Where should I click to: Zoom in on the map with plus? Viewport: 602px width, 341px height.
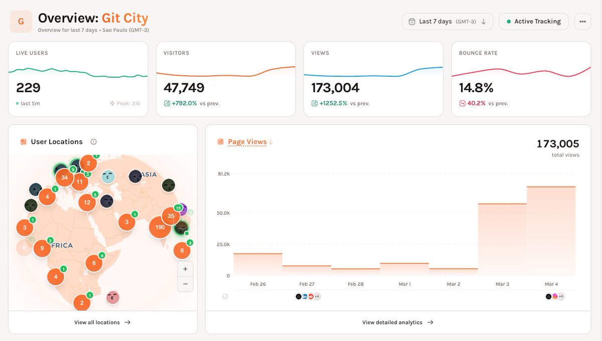pos(185,269)
